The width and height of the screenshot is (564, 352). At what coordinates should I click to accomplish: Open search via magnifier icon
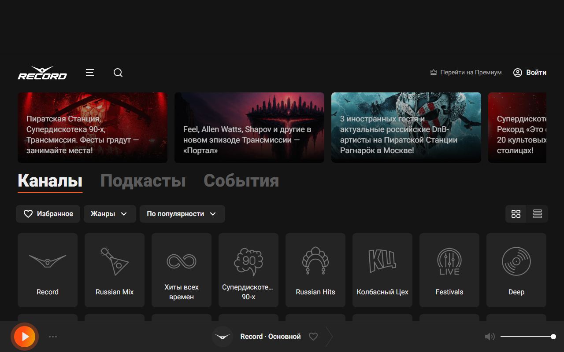118,73
